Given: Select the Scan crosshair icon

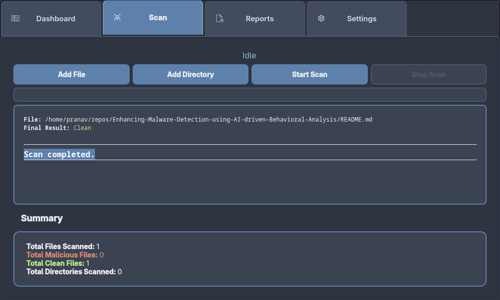Looking at the screenshot, I should click(117, 17).
